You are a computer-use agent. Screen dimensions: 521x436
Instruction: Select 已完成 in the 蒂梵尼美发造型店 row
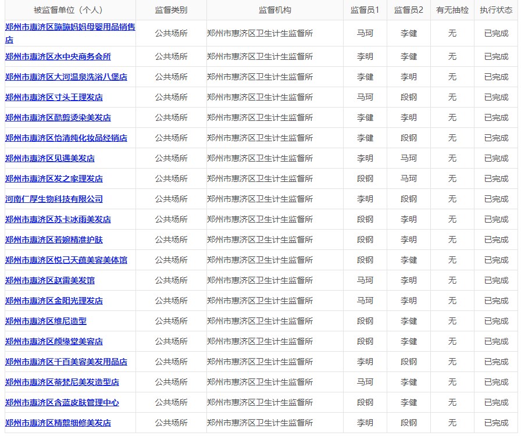(x=496, y=382)
